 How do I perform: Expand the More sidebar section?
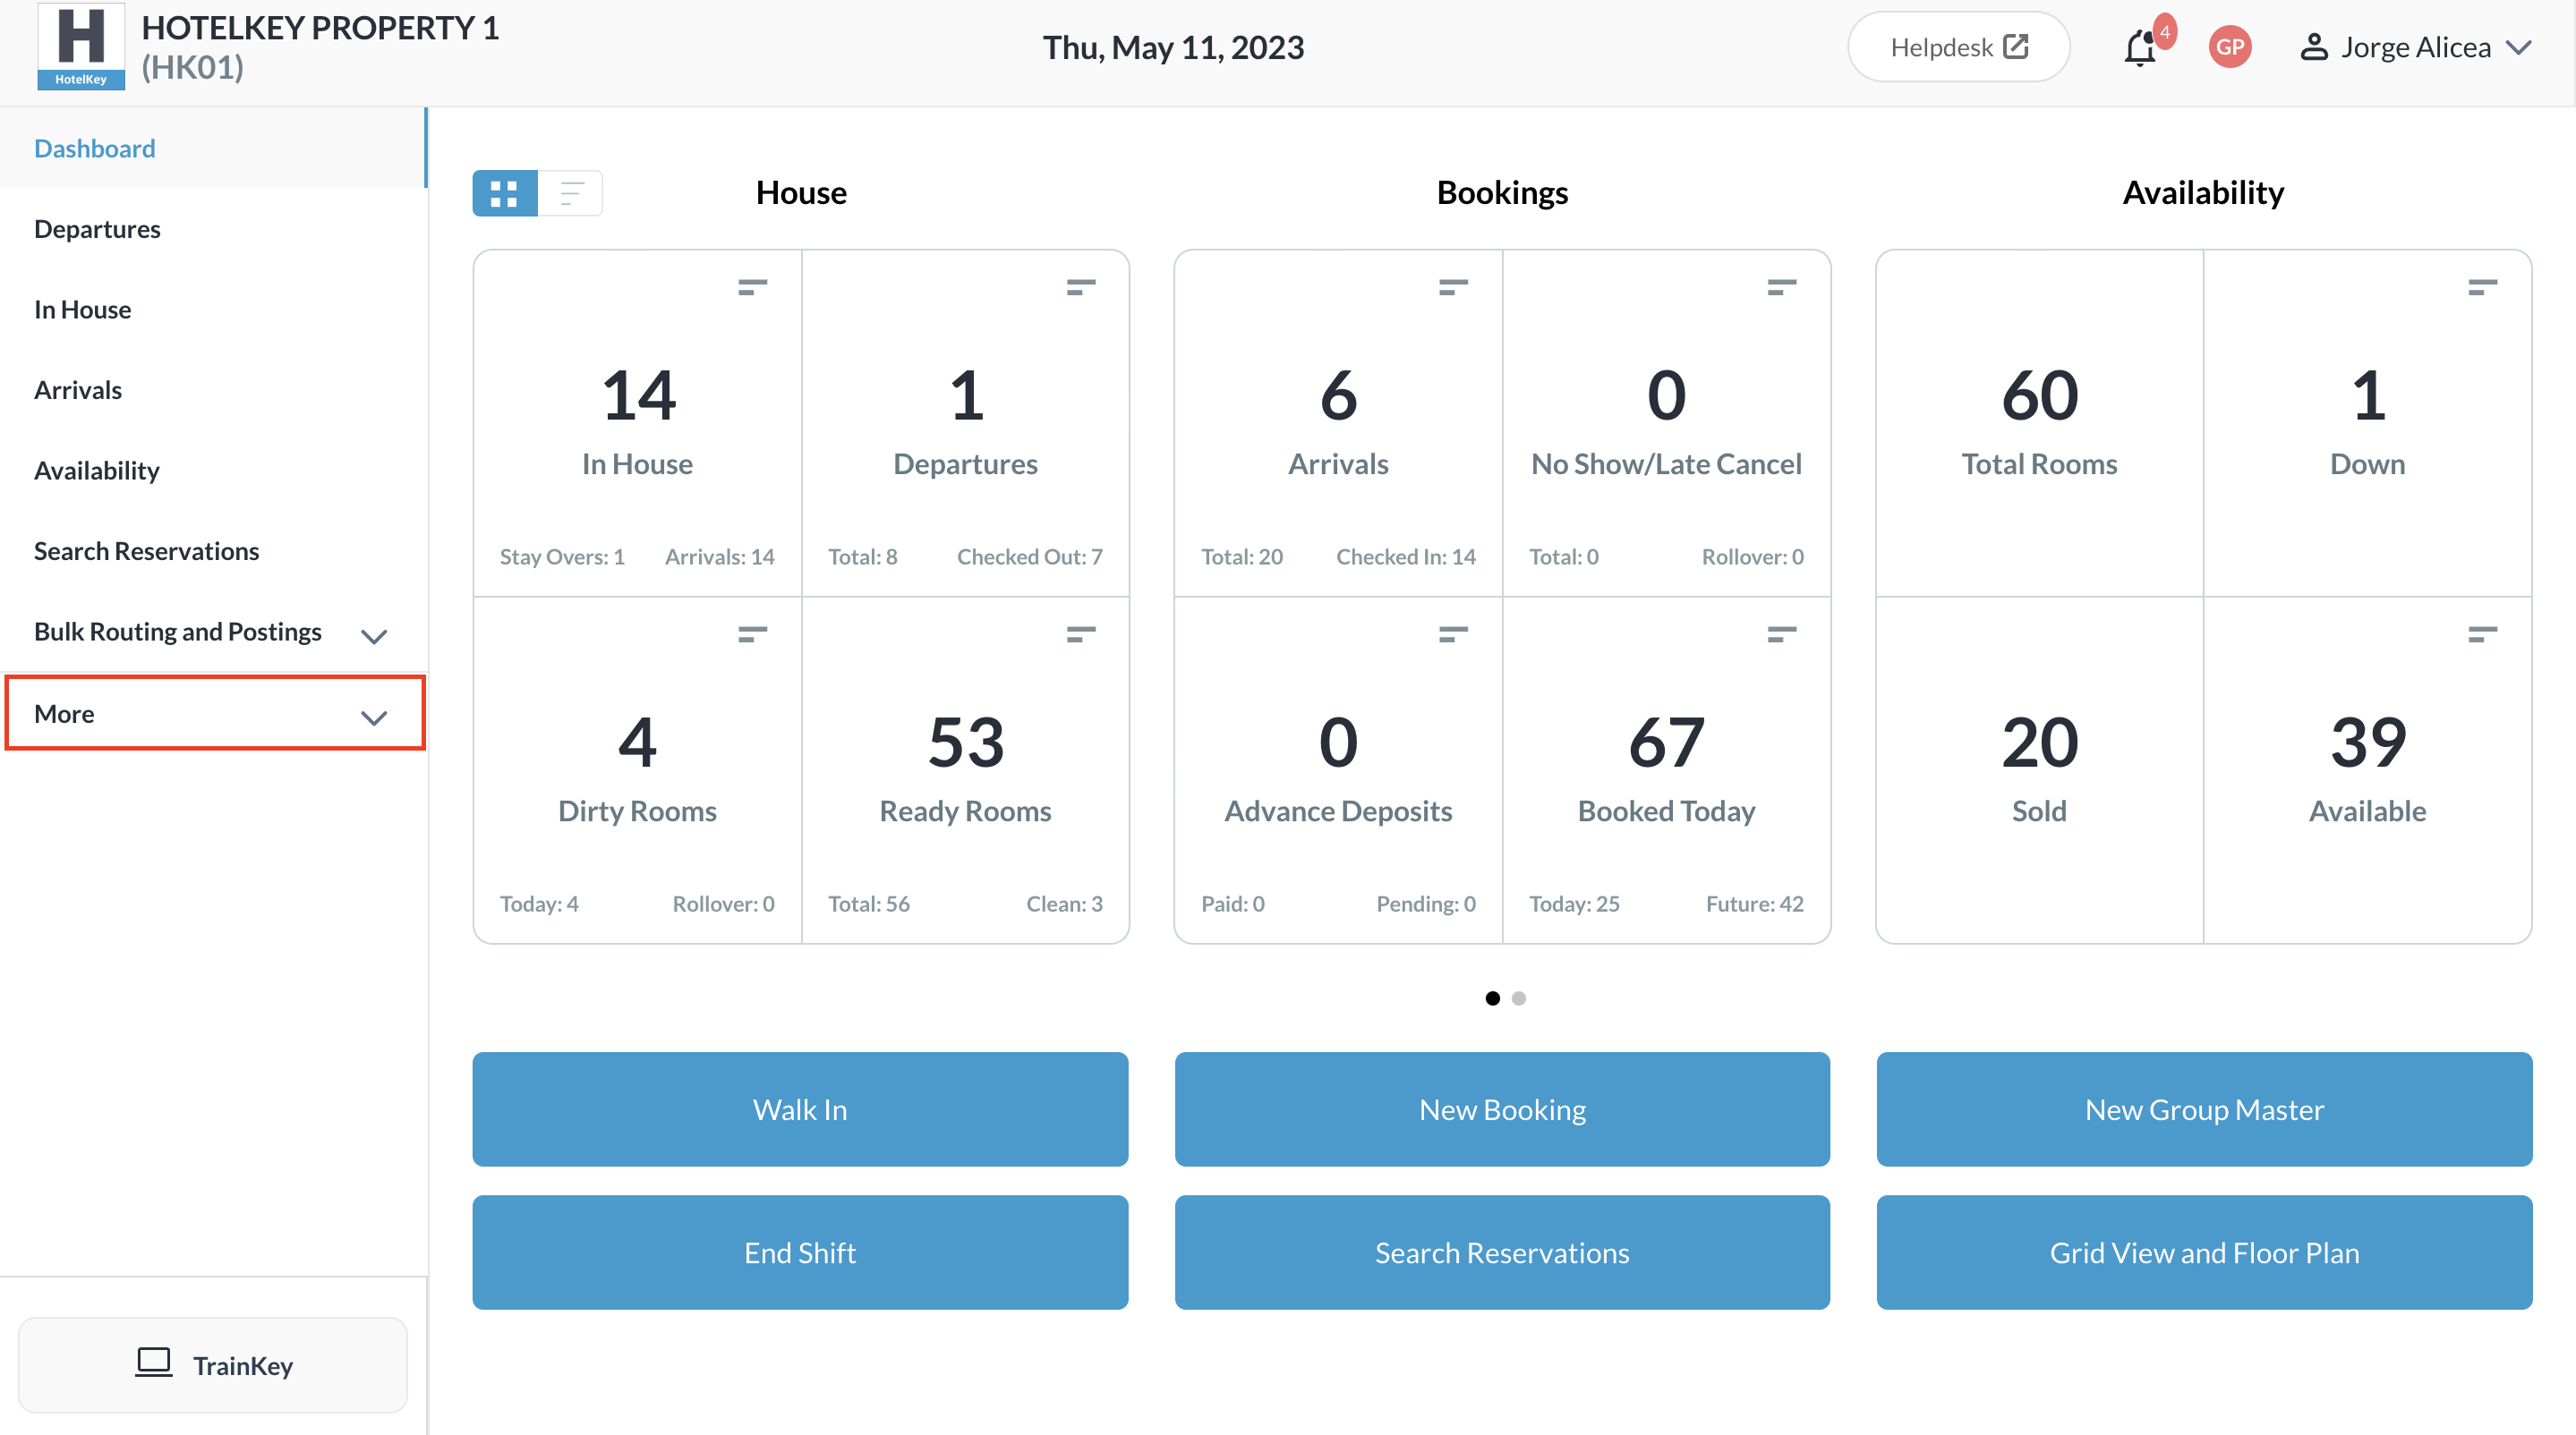[215, 714]
